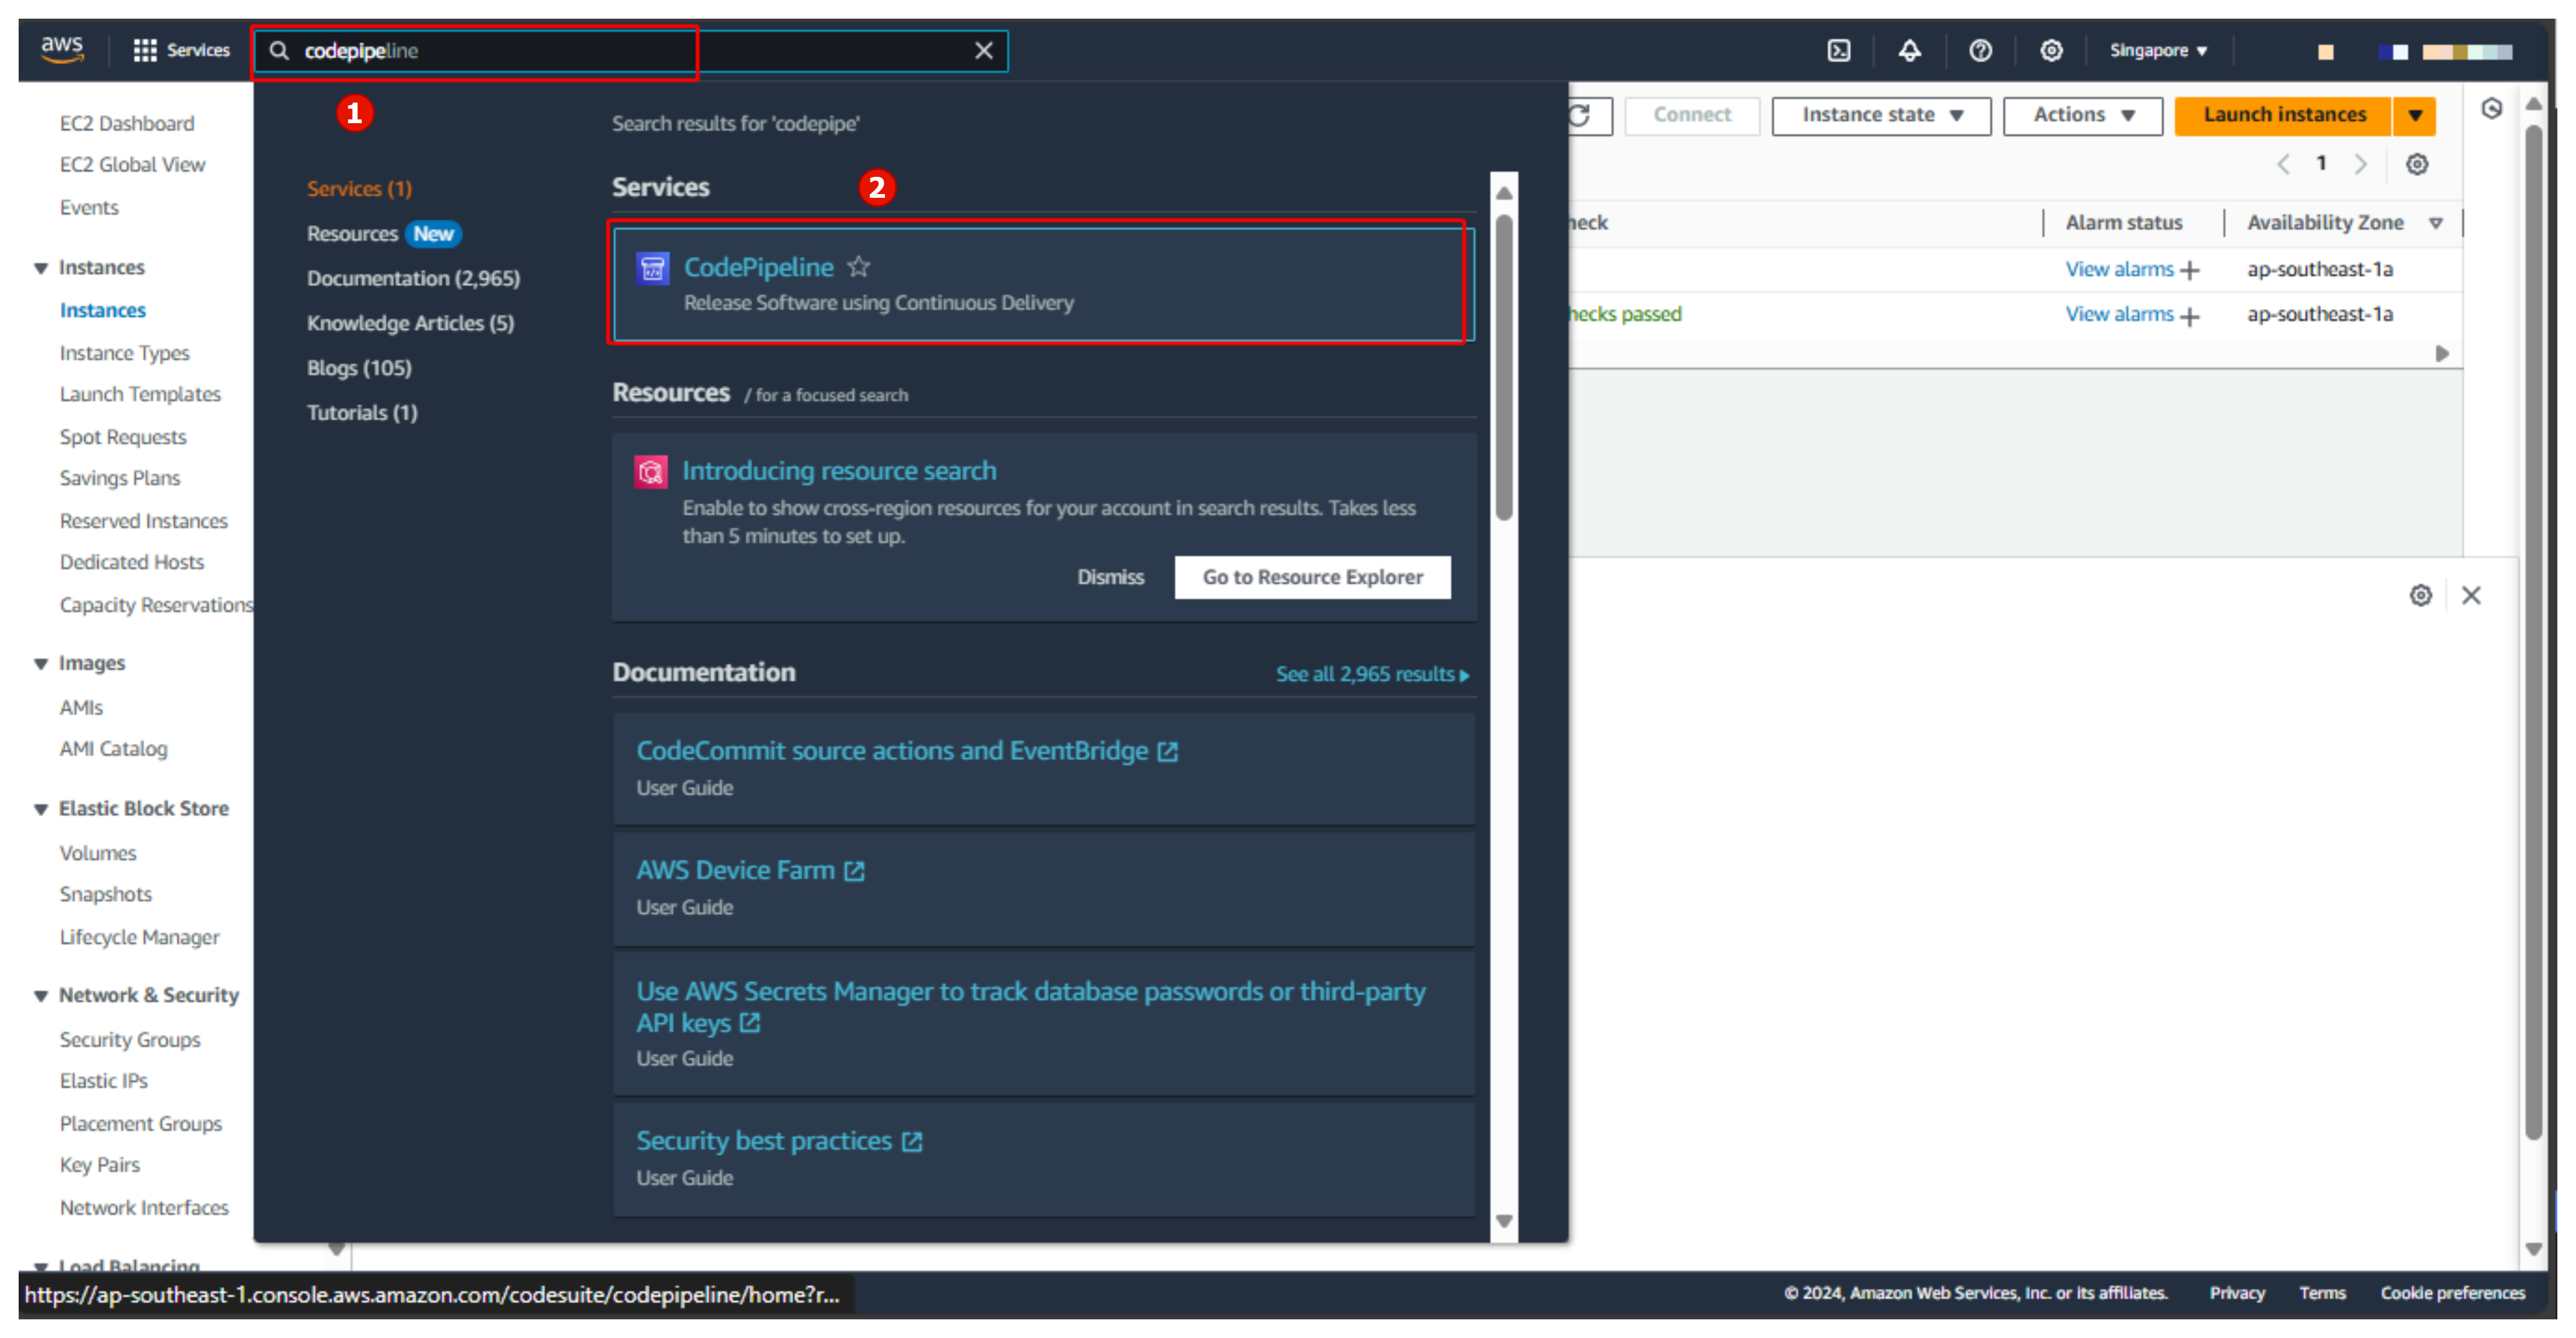Select Tutorials (1) results filter
Image resolution: width=2576 pixels, height=1338 pixels.
[x=362, y=412]
